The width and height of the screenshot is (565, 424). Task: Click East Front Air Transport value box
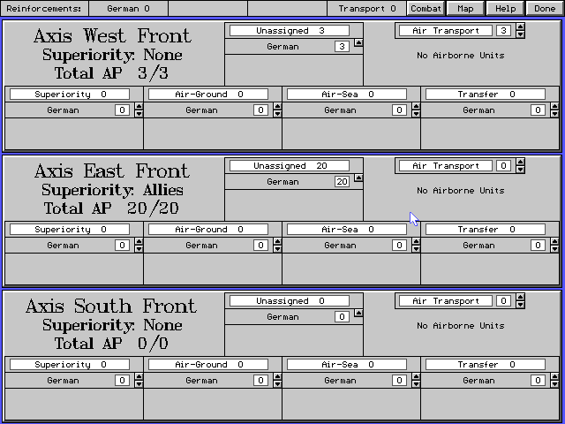[x=503, y=166]
